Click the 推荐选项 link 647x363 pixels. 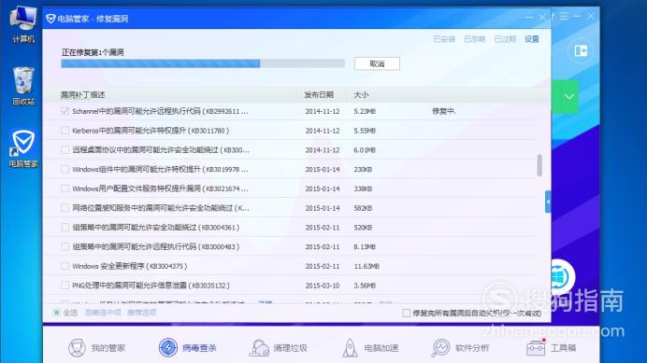(141, 313)
